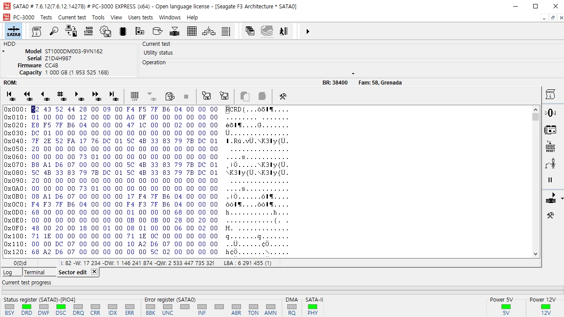Click the PHY SATA-II indicator

coord(313,306)
